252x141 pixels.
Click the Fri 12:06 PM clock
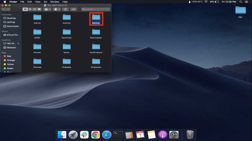229,2
